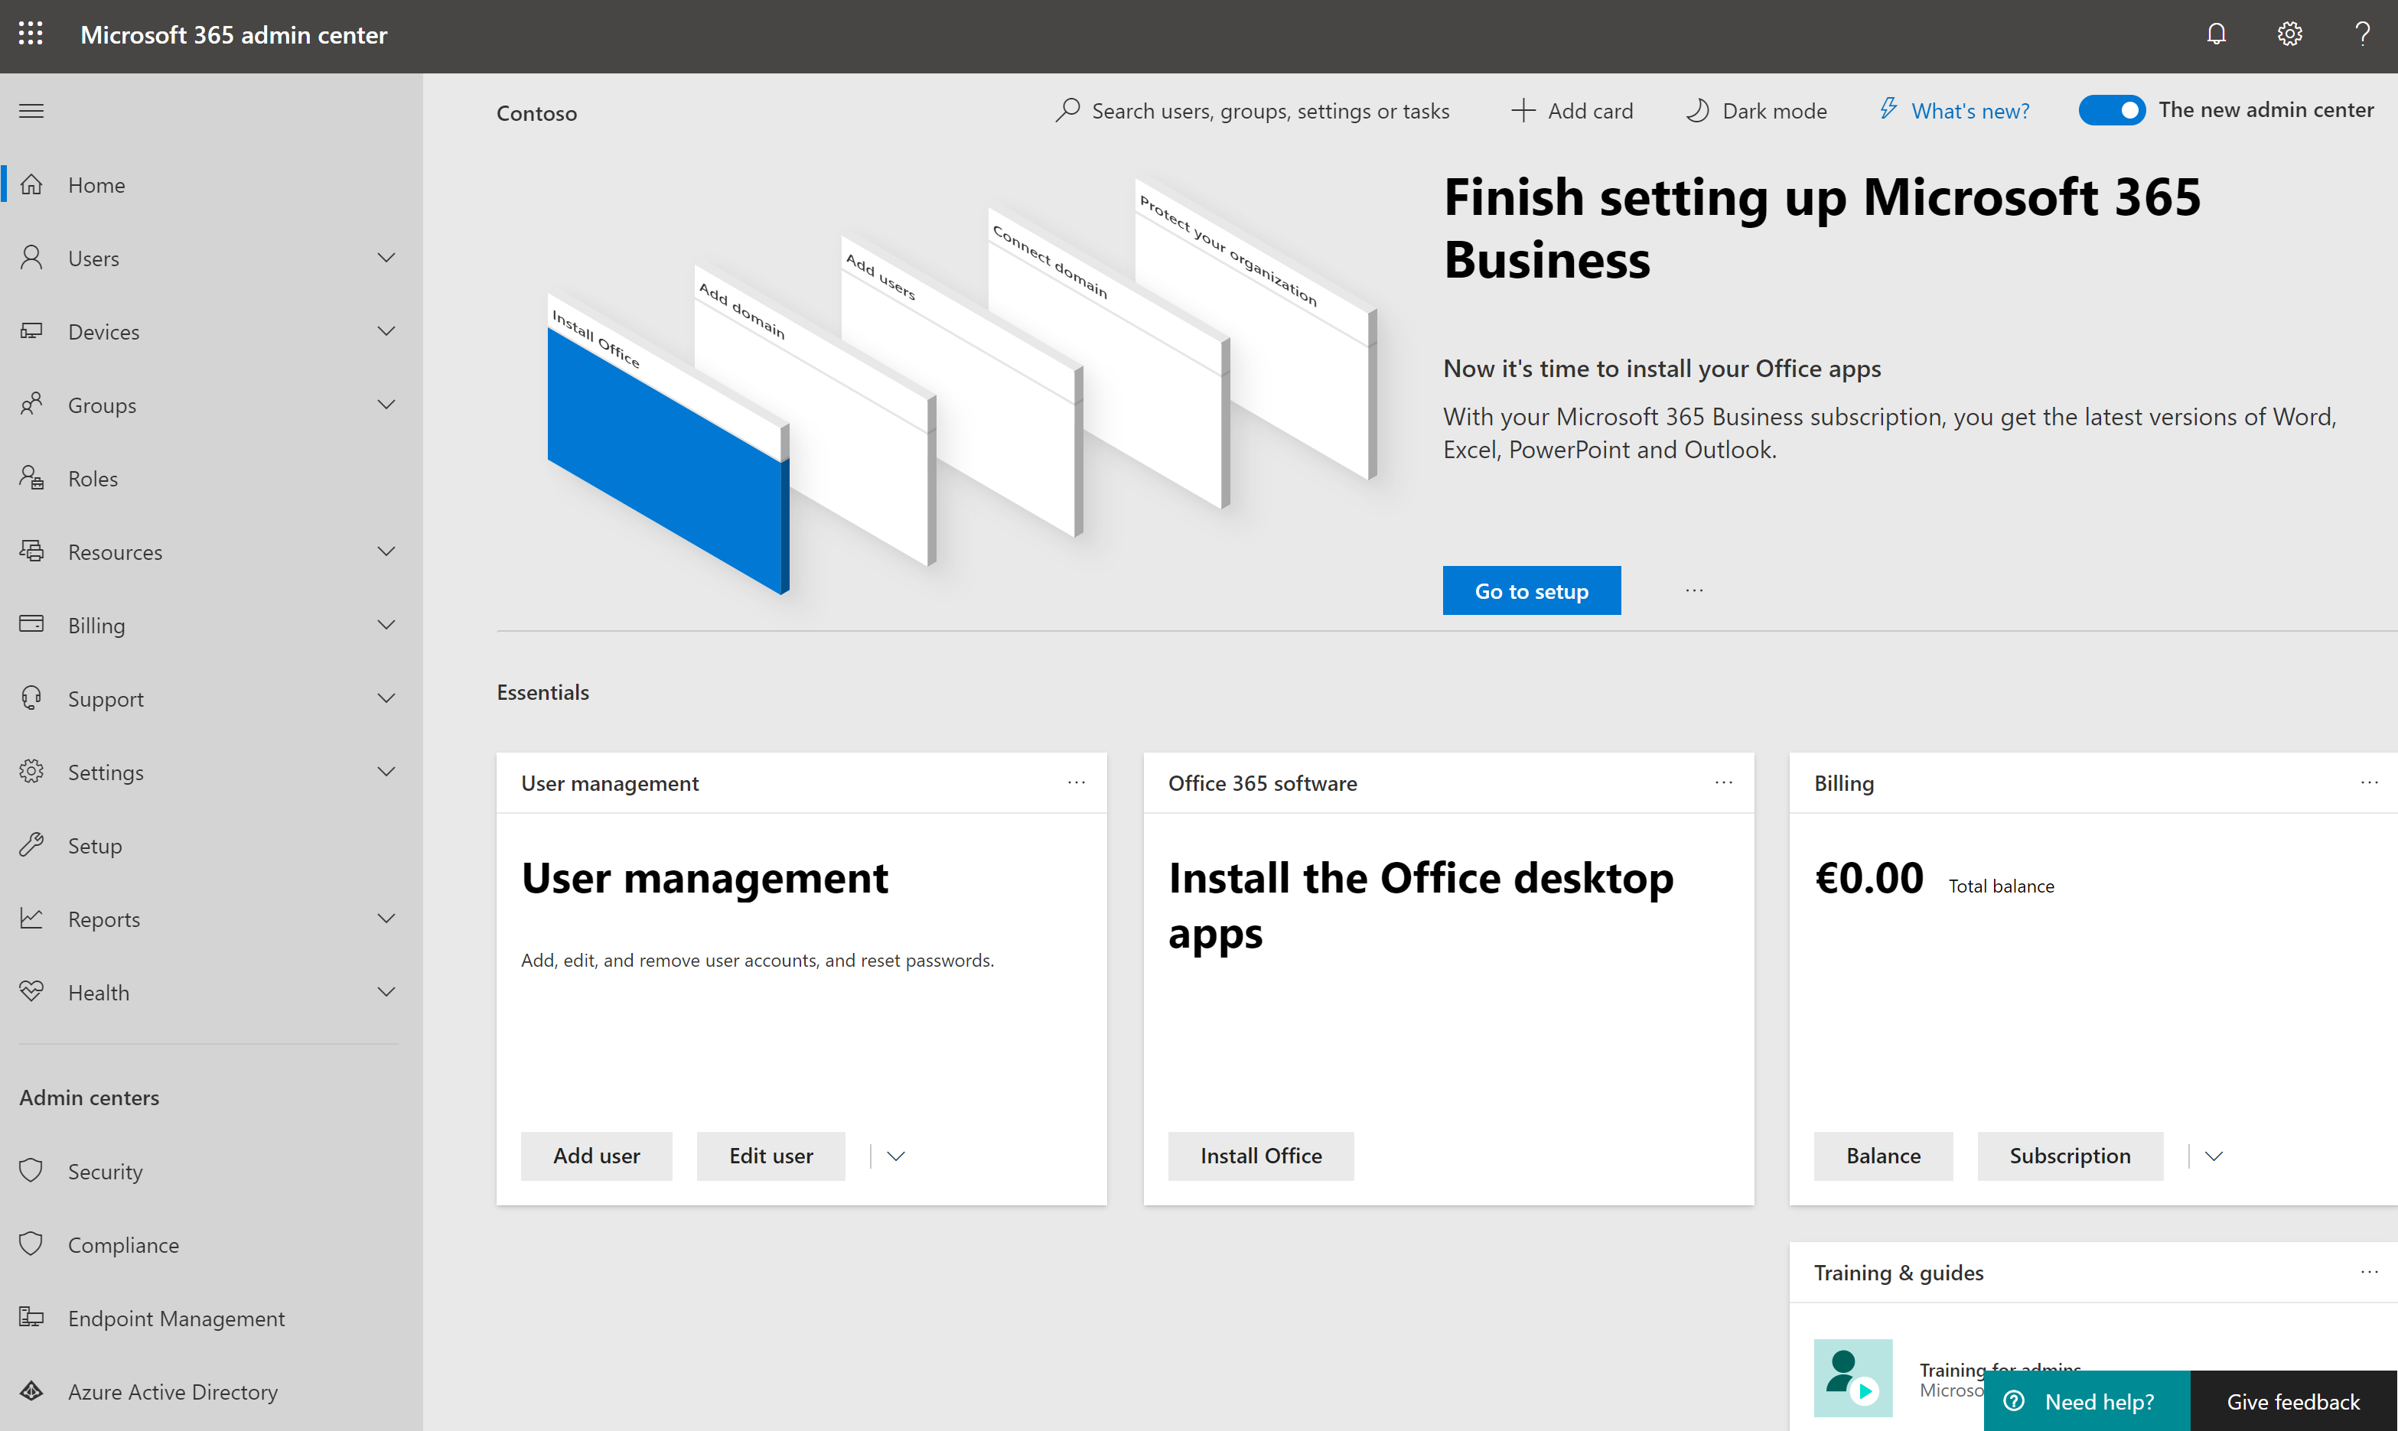
Task: Expand the Reports menu chevron
Action: [387, 918]
